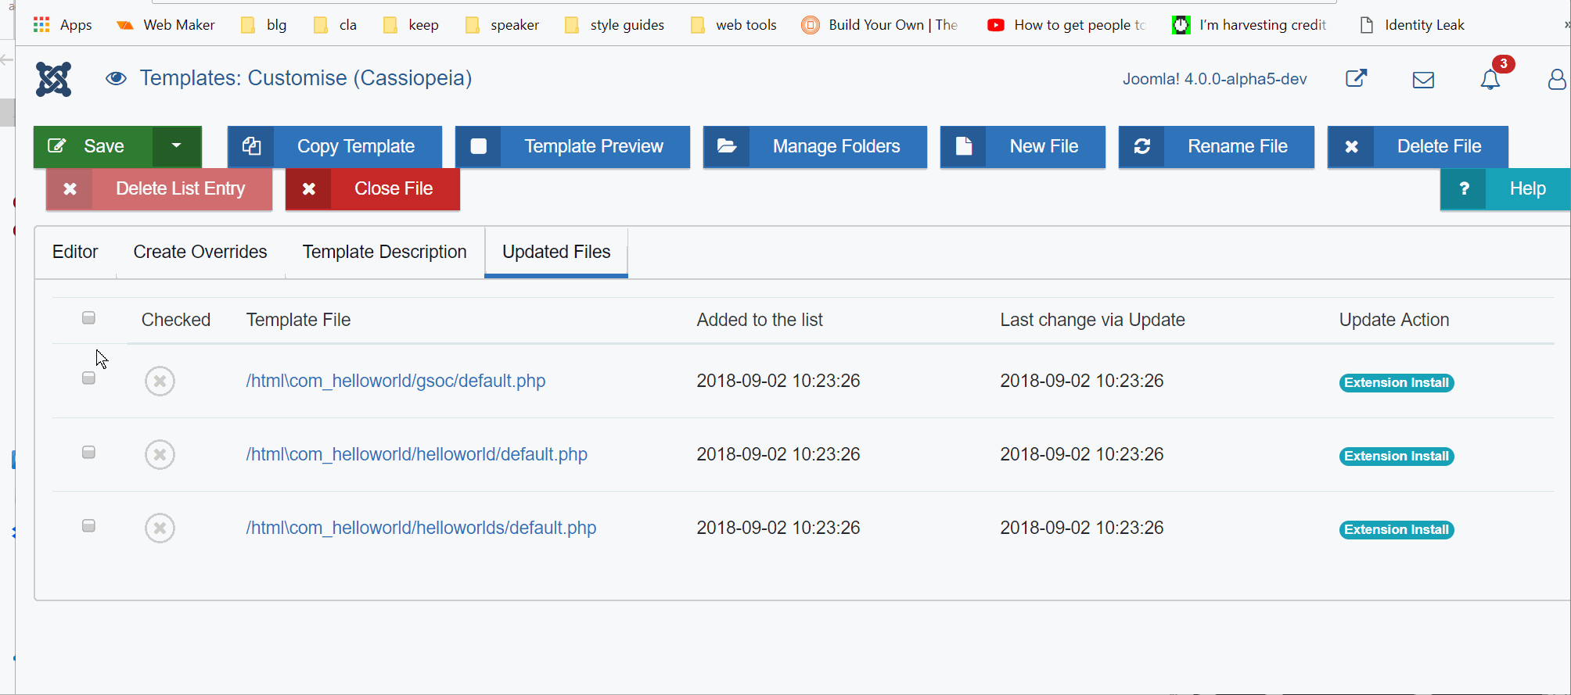Image resolution: width=1571 pixels, height=695 pixels.
Task: Click the Joomla logo icon
Action: pos(53,79)
